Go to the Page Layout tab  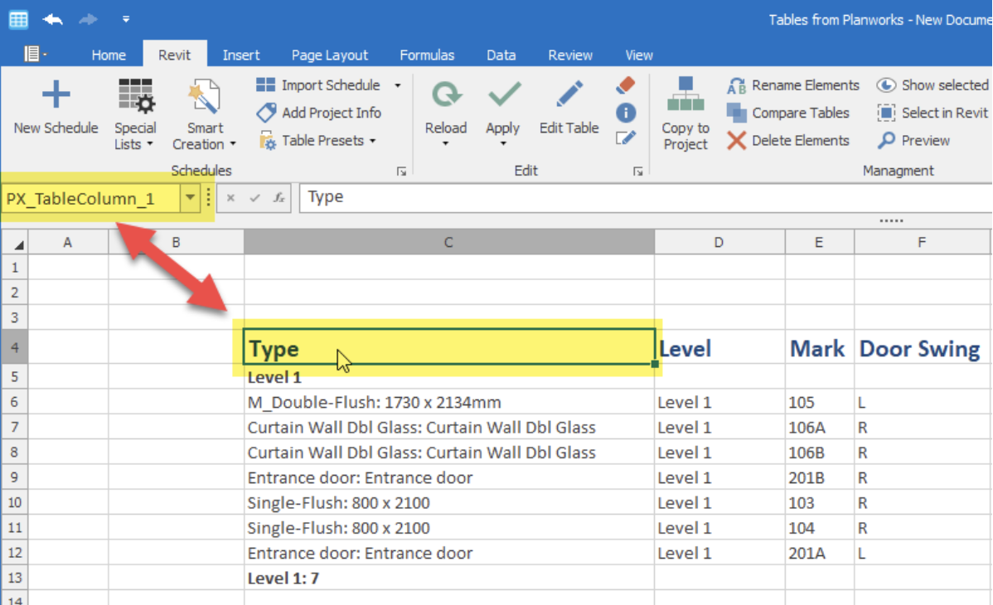coord(329,56)
